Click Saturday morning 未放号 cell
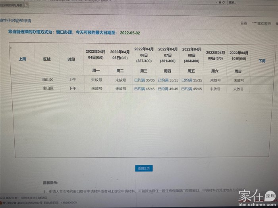 click(215, 80)
